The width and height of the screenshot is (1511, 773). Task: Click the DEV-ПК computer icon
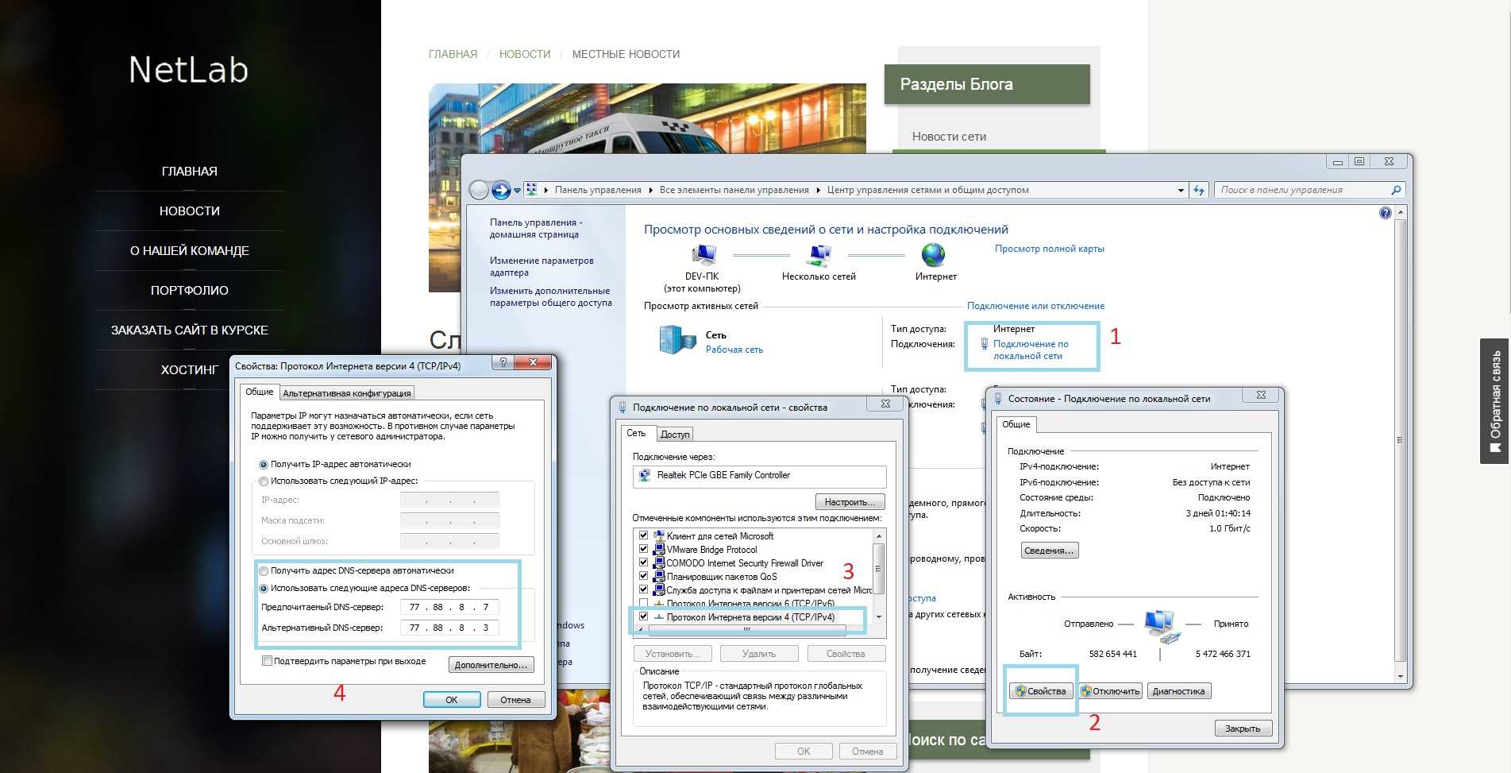click(703, 255)
